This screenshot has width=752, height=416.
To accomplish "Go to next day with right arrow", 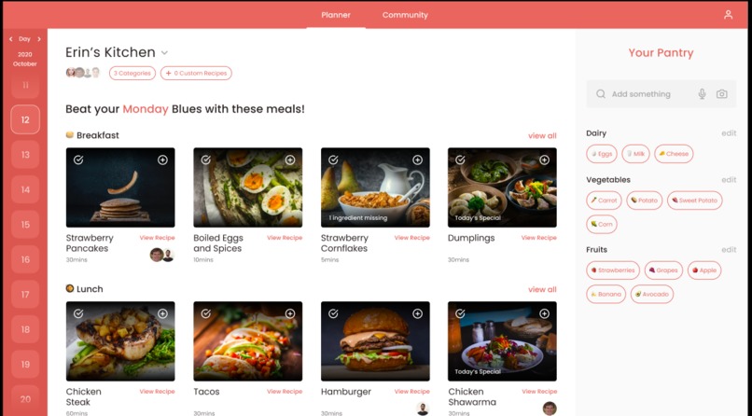I will coord(39,39).
